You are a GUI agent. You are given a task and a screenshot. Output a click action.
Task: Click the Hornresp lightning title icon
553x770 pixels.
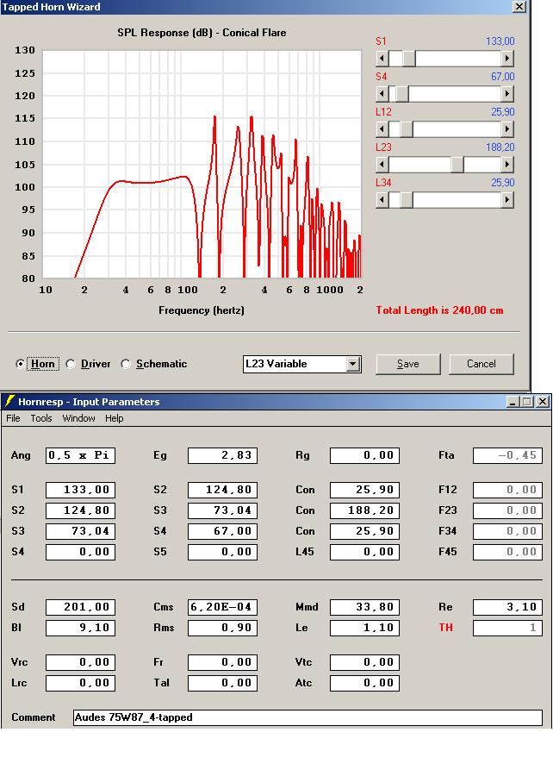tap(9, 401)
